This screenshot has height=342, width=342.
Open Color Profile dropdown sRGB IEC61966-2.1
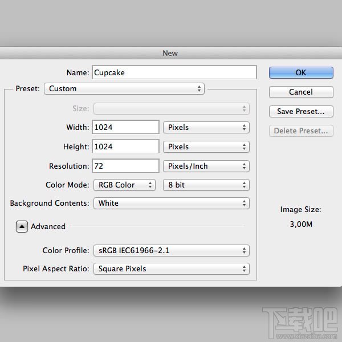pyautogui.click(x=172, y=251)
